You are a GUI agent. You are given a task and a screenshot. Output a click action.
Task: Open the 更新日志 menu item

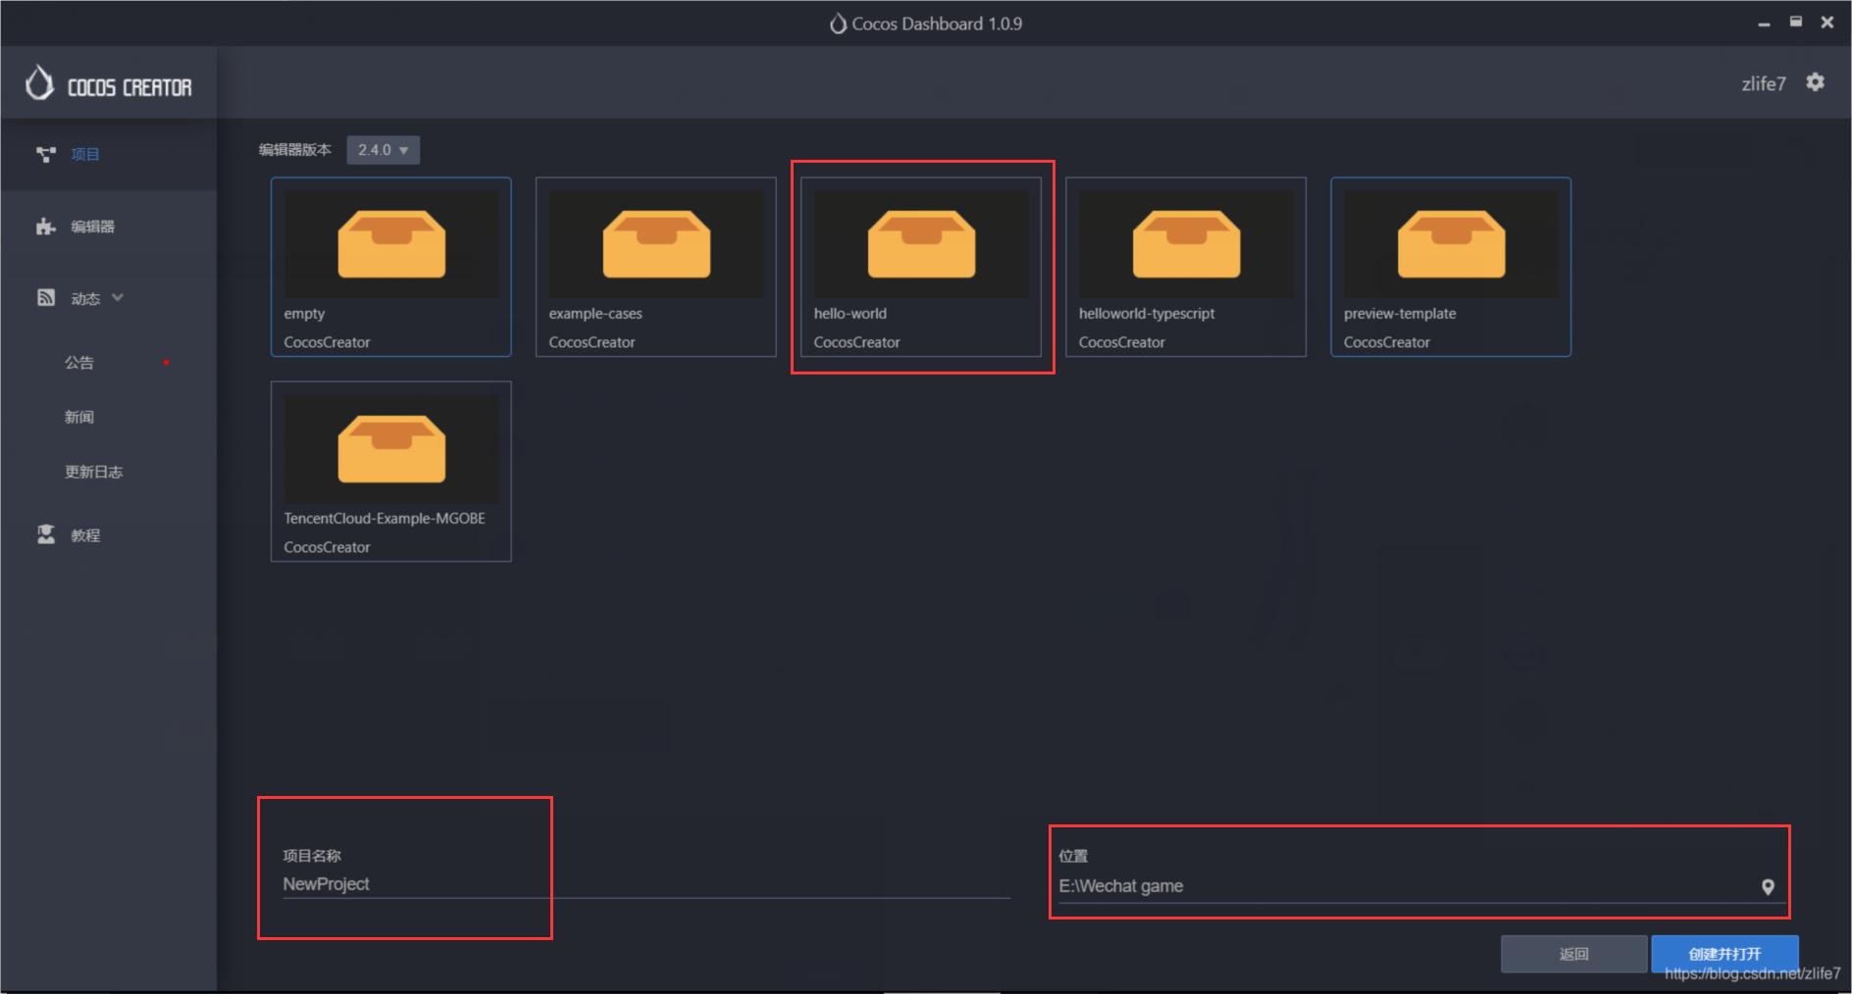click(x=93, y=472)
